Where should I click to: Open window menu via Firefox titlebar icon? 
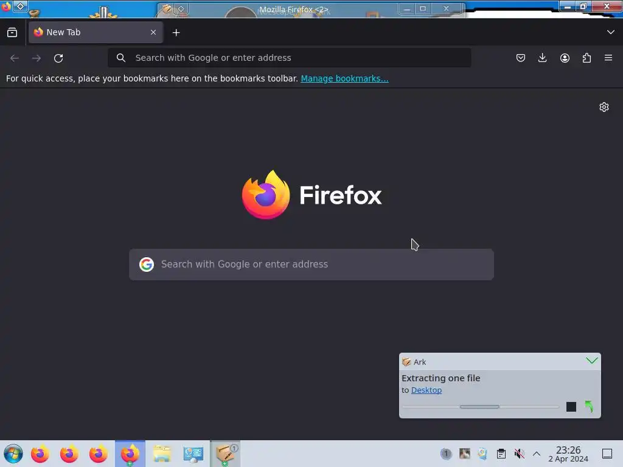(x=5, y=7)
